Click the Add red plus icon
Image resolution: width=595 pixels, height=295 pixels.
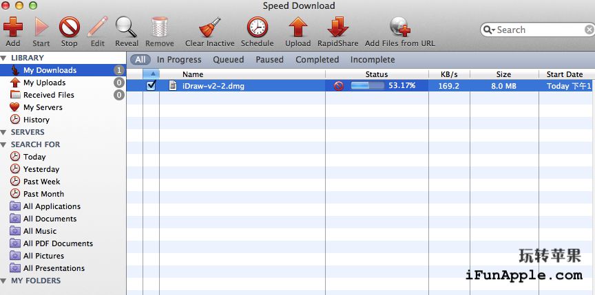point(13,28)
